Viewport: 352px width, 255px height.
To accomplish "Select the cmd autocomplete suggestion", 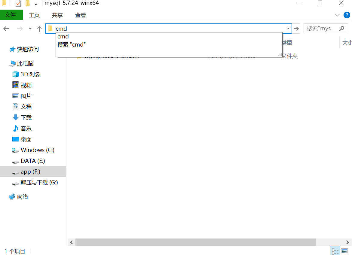I will (169, 37).
